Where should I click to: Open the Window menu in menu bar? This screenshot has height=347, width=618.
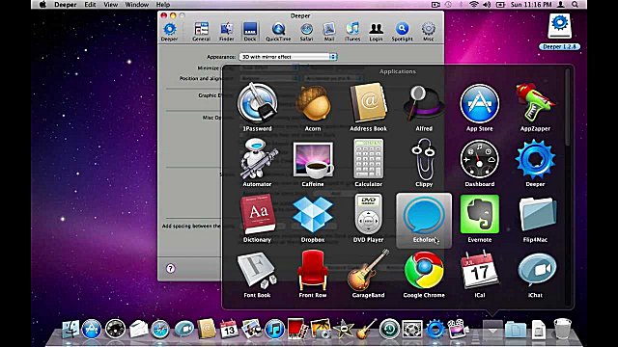[137, 5]
